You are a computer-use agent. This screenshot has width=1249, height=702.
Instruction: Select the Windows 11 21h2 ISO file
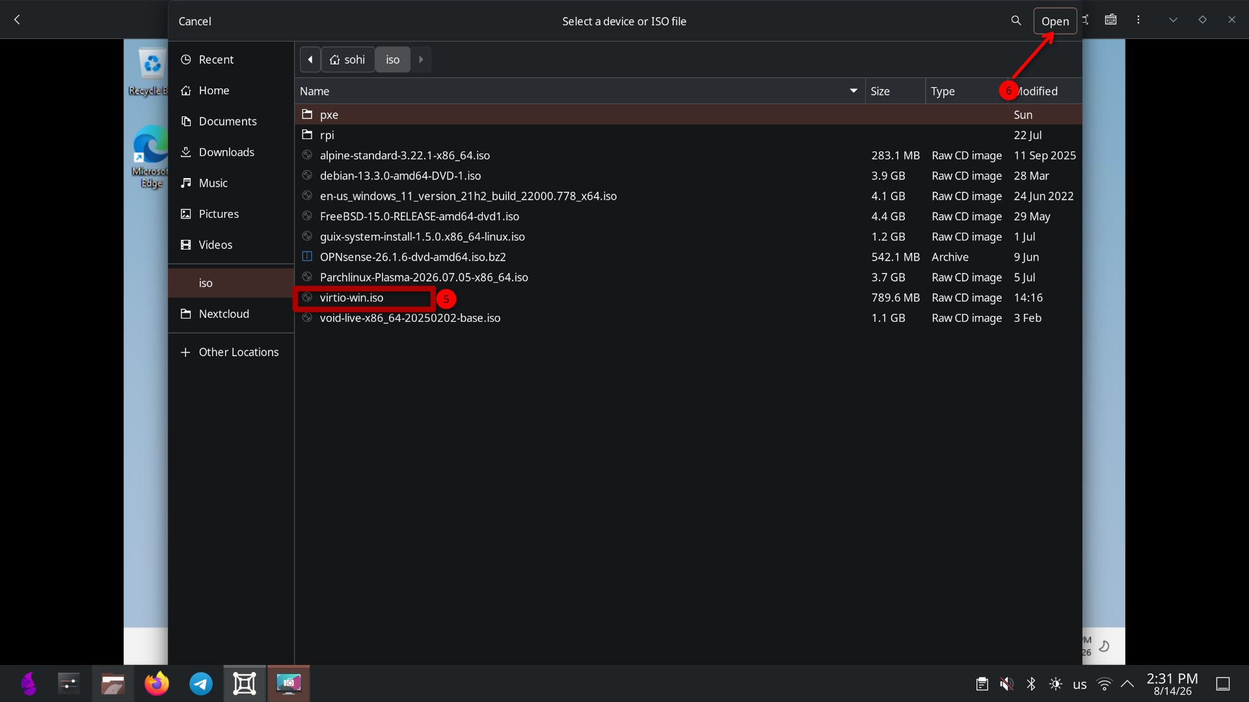688,196
